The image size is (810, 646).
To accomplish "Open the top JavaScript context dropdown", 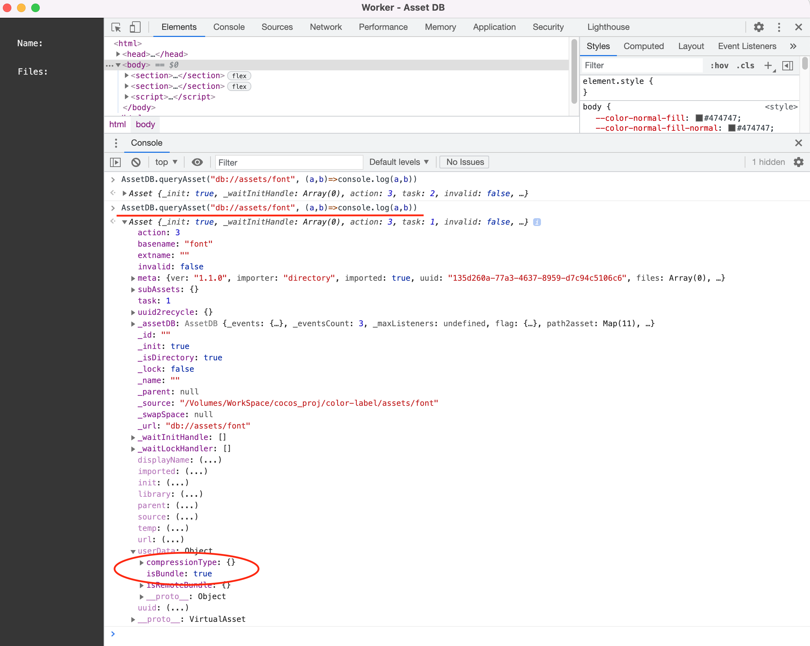I will (x=166, y=162).
